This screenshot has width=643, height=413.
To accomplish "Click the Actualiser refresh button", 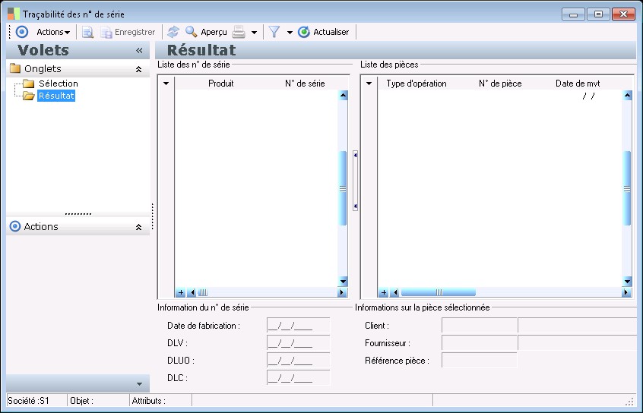I will [324, 32].
